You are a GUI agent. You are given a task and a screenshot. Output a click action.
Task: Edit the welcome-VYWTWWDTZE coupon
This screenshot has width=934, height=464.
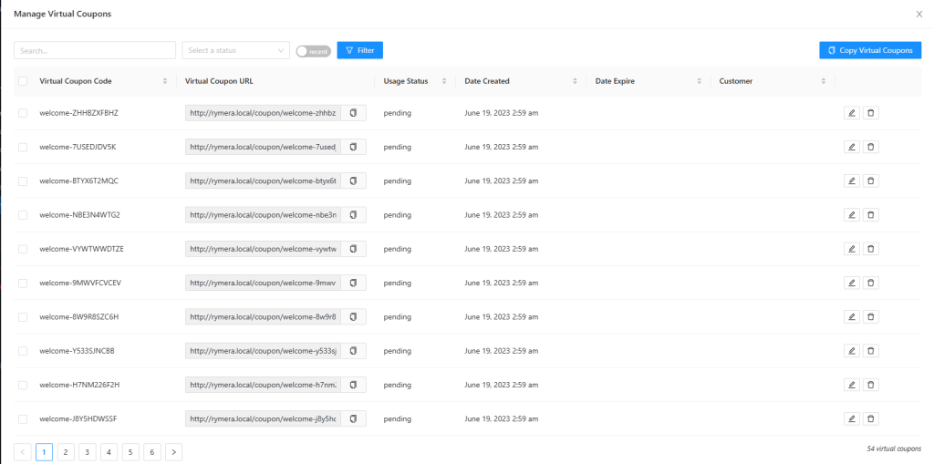pos(852,249)
